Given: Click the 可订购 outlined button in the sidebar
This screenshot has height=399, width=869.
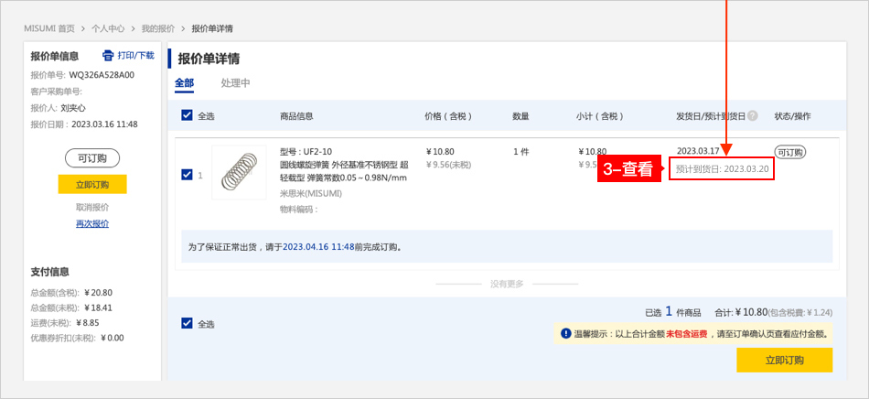Looking at the screenshot, I should [x=92, y=158].
